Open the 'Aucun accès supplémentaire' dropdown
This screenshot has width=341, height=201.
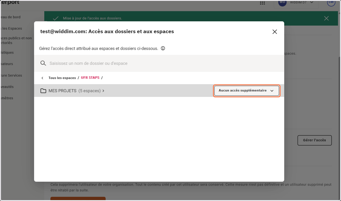pyautogui.click(x=247, y=91)
